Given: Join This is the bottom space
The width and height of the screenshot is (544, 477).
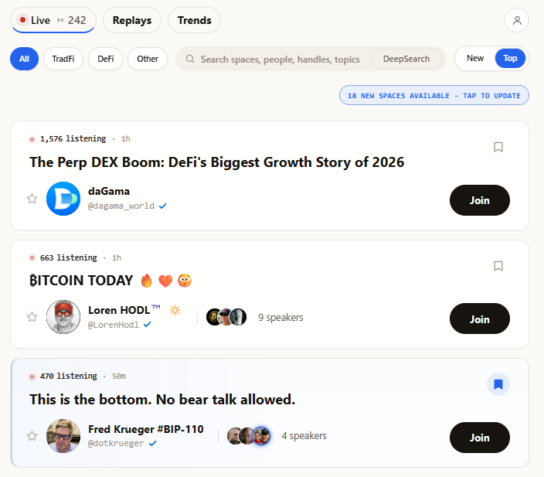Looking at the screenshot, I should click(479, 438).
